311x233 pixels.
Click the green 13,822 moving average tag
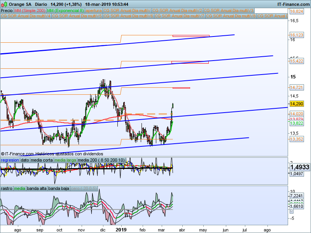pos(297,123)
